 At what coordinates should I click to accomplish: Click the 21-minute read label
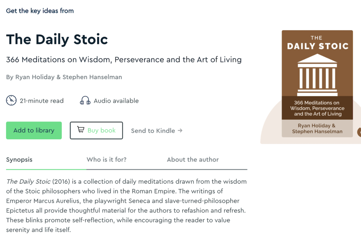point(42,101)
